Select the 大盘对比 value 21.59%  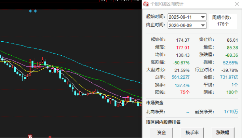(182, 70)
